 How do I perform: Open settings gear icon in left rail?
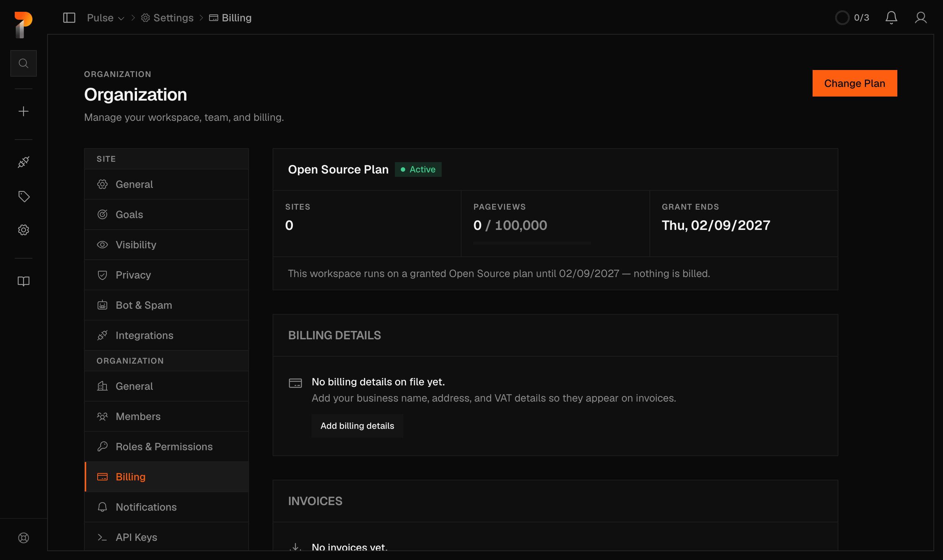[23, 230]
